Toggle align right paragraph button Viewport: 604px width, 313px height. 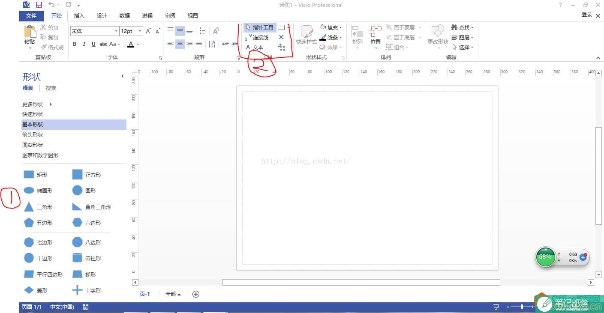[x=189, y=44]
